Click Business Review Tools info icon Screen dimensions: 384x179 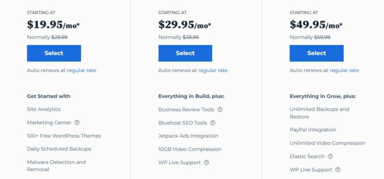220,109
